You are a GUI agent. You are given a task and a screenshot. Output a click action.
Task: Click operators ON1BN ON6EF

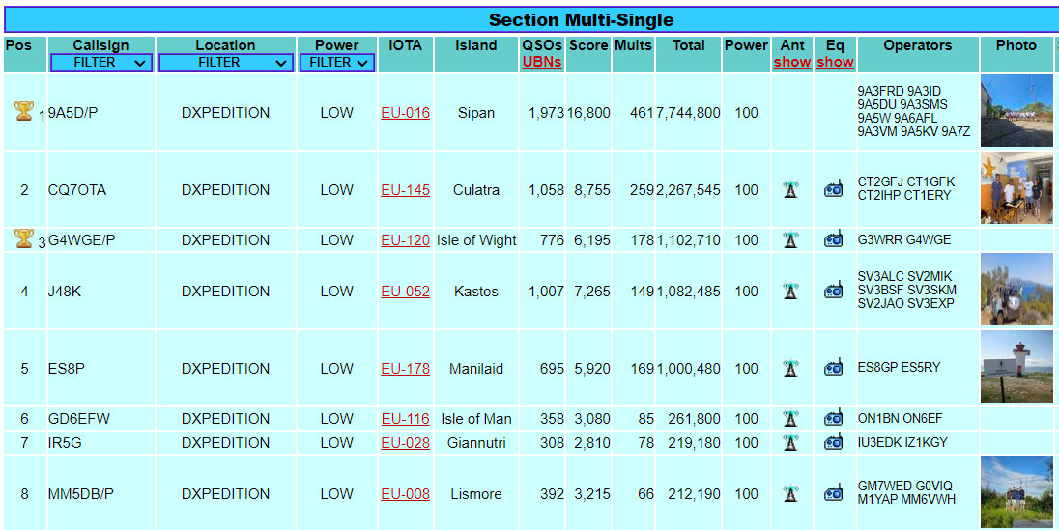[x=901, y=419]
